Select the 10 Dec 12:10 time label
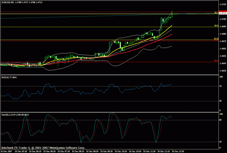 [x=164, y=152]
